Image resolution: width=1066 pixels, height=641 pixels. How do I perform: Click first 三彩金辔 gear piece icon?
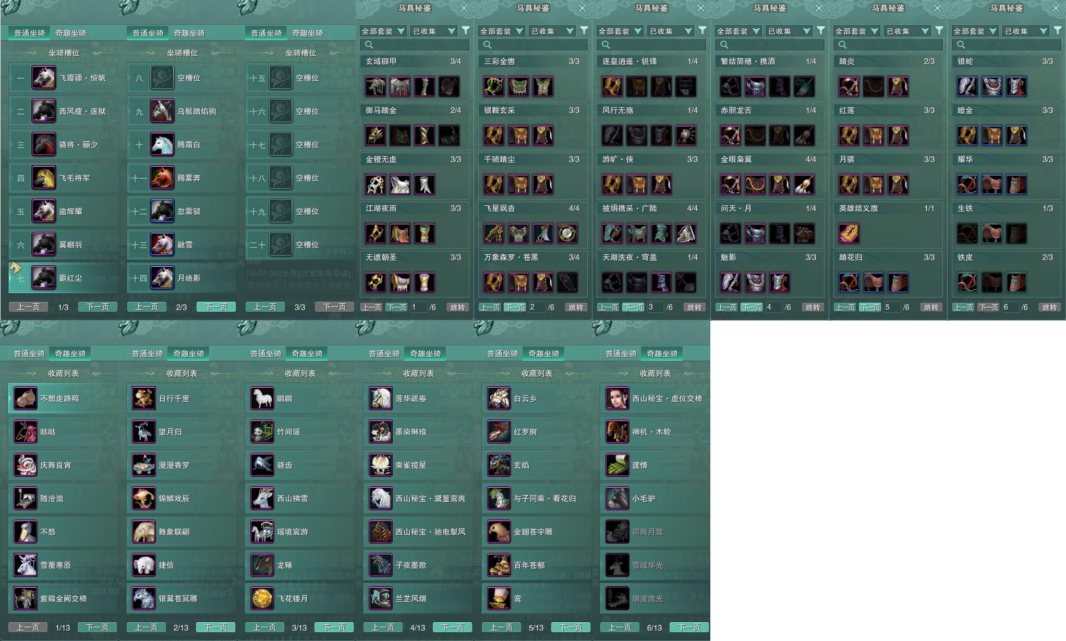point(494,87)
